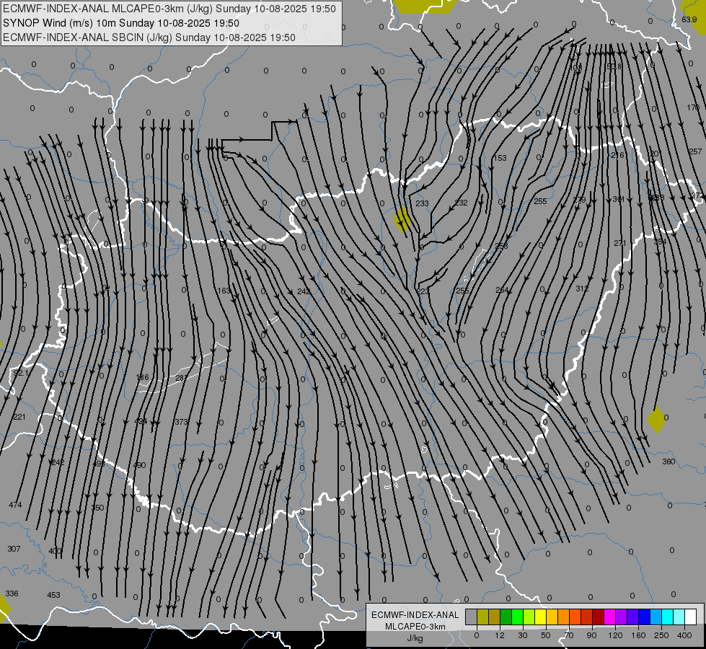Screen dimensions: 706x649
Task: Click the 163 value on the map
Action: point(224,291)
